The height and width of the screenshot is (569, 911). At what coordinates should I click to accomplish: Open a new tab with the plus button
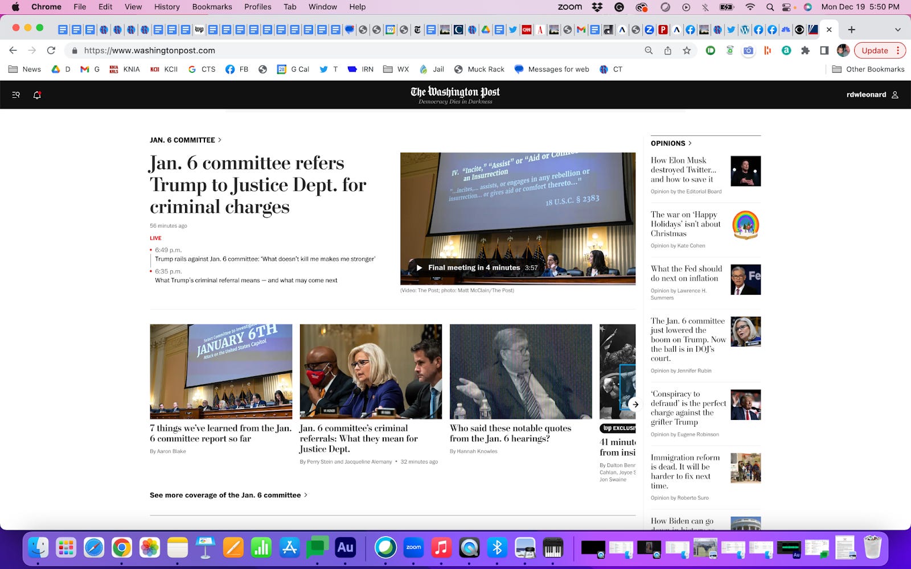pos(851,30)
